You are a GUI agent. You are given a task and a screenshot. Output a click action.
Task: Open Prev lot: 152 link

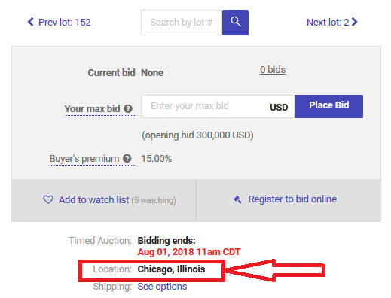click(x=60, y=23)
